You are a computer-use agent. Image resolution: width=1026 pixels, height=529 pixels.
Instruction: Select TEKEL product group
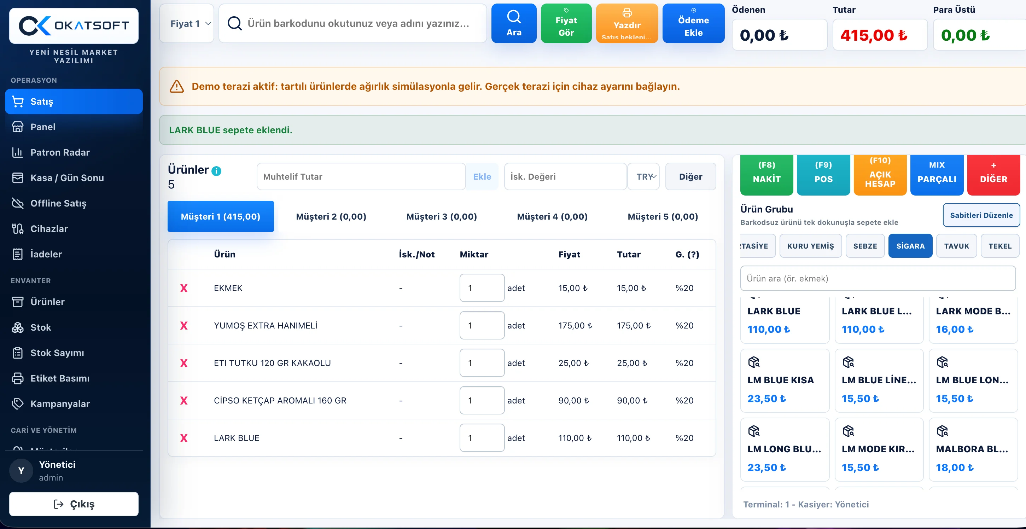1000,246
